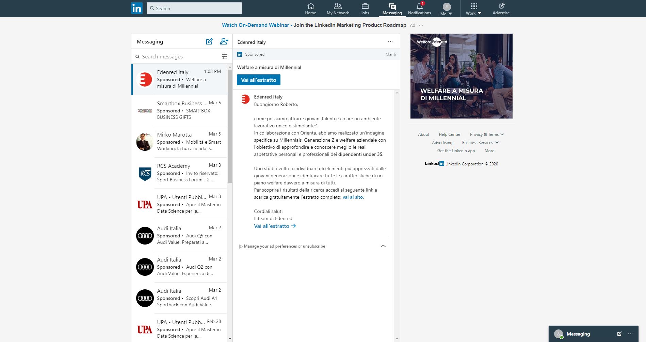This screenshot has width=646, height=342.
Task: Click RCS Academy shield logo
Action: point(145,173)
